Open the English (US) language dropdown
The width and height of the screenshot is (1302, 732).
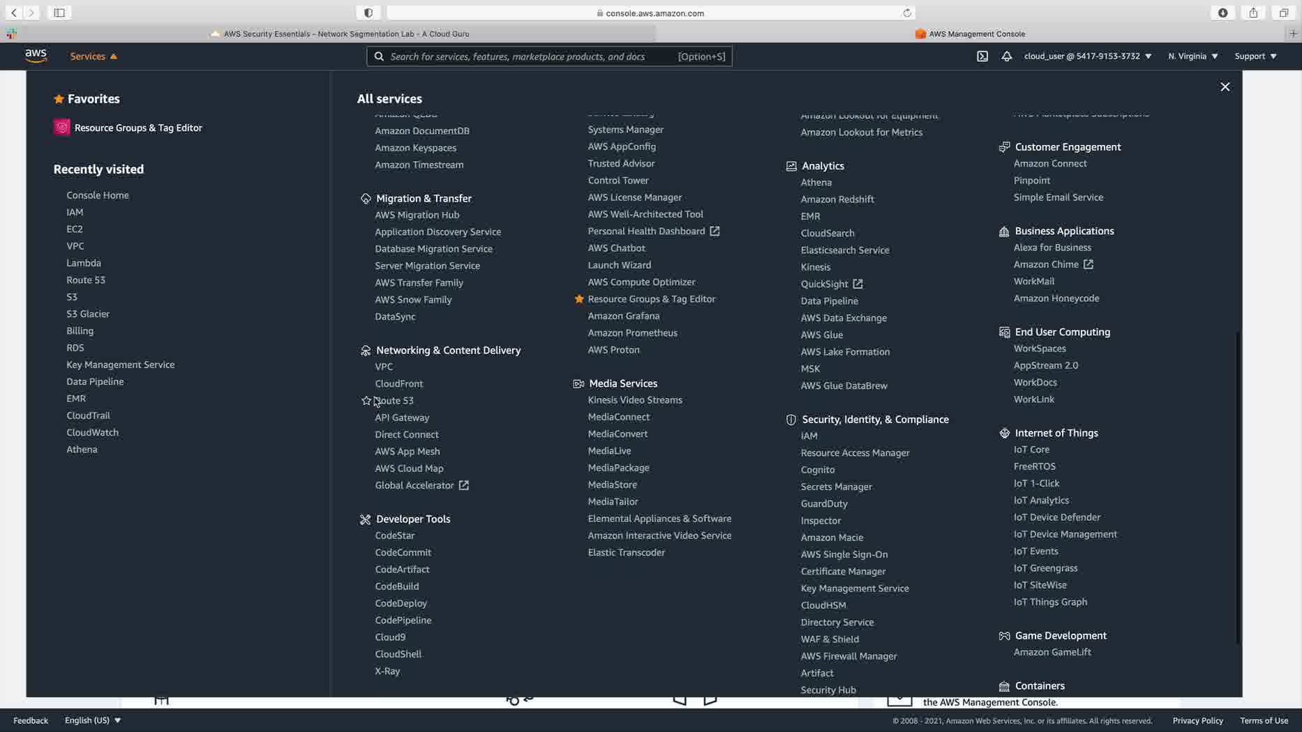(x=93, y=720)
